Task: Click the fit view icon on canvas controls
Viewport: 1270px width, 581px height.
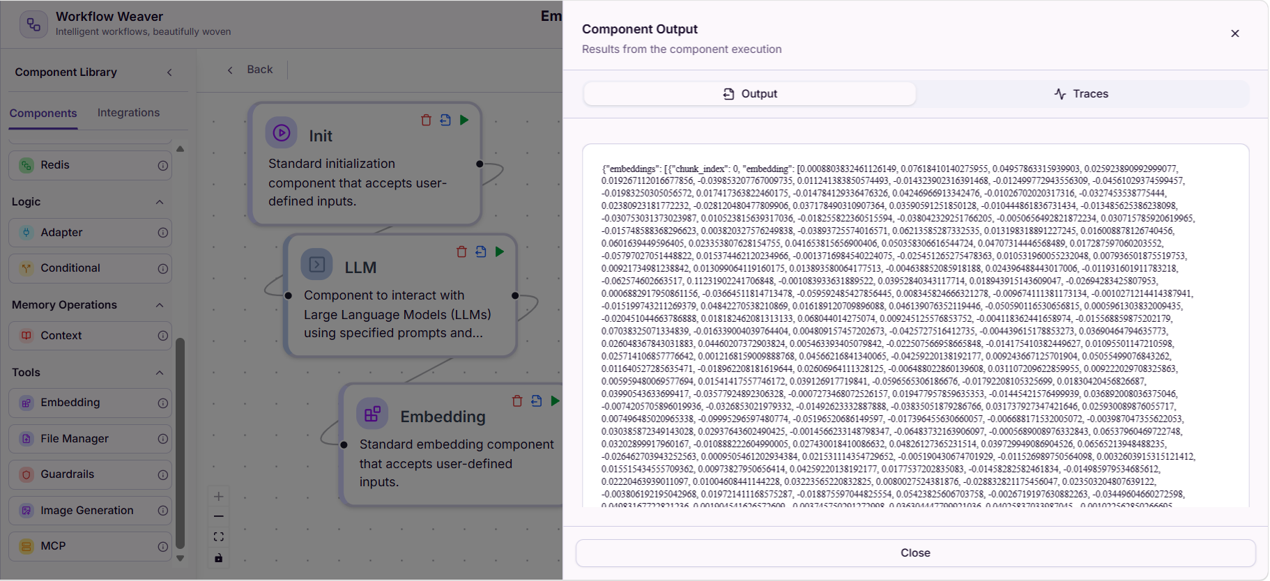Action: (219, 536)
